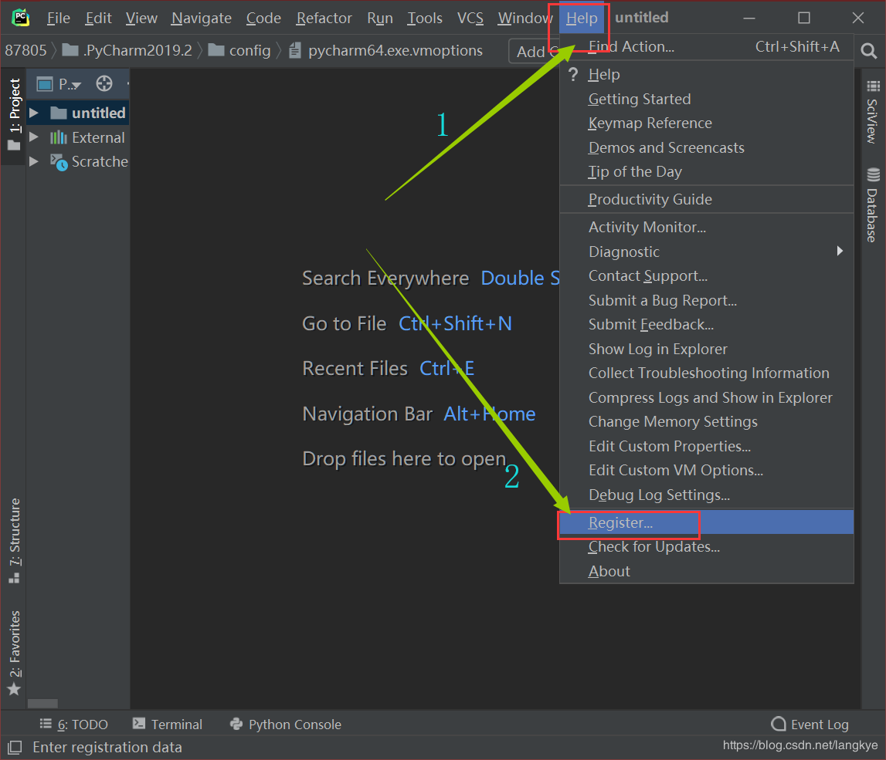Click .PyCharm2019.2 breadcrumb folder
The image size is (886, 760).
(127, 50)
